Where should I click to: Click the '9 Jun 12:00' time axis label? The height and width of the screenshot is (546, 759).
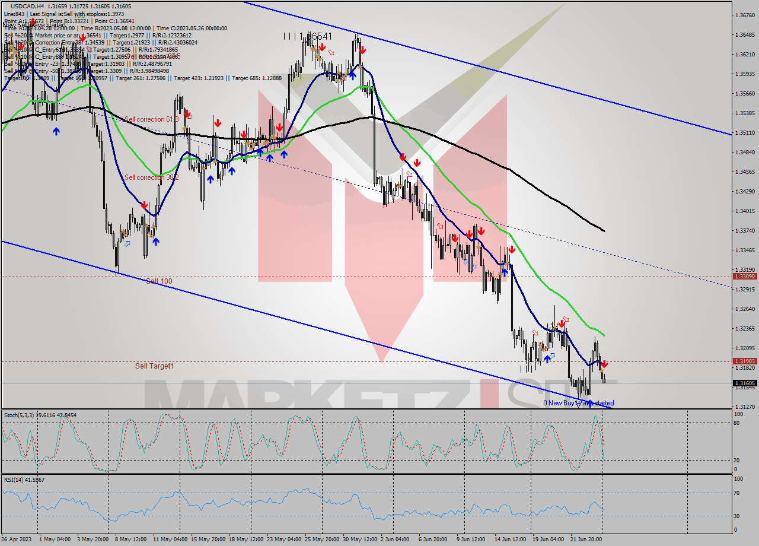click(471, 539)
